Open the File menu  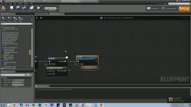point(2,4)
